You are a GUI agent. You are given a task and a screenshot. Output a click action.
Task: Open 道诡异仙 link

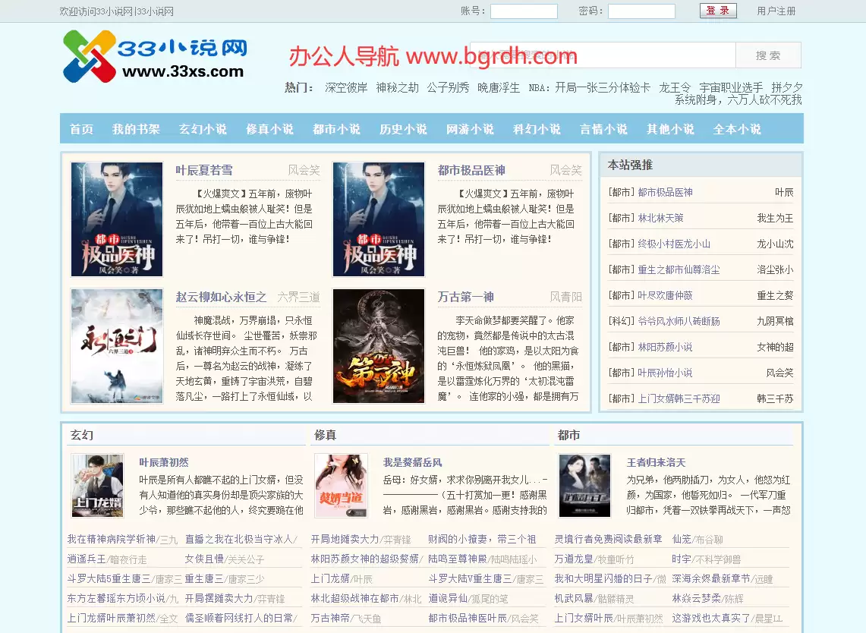pyautogui.click(x=448, y=598)
